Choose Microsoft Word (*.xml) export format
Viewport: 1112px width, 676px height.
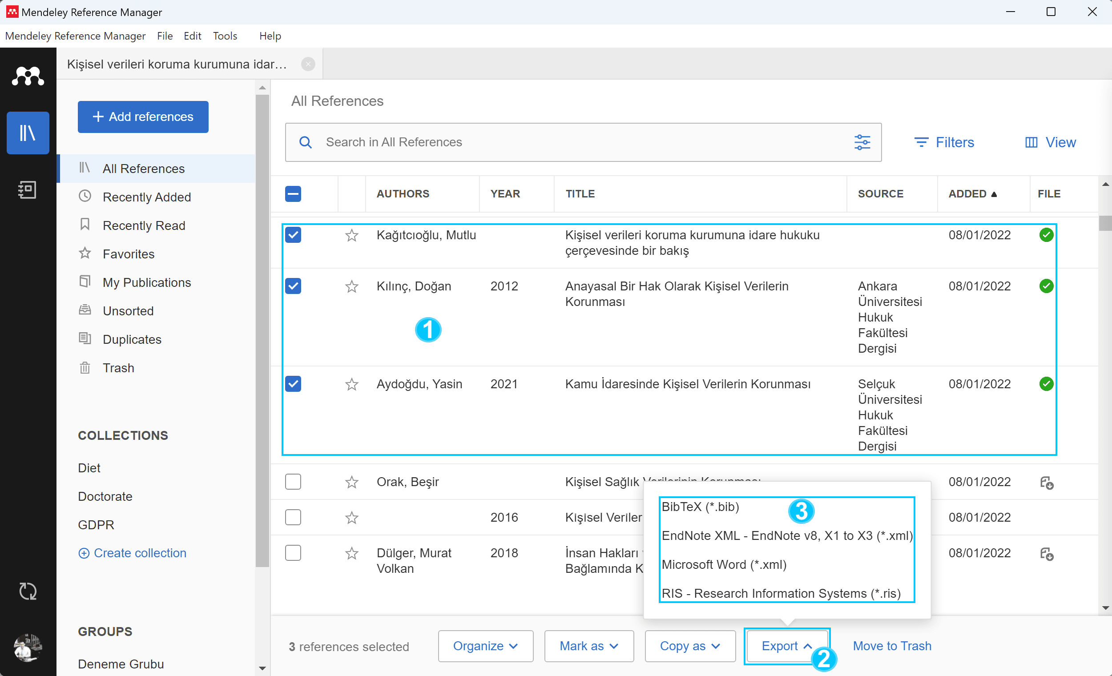tap(724, 565)
